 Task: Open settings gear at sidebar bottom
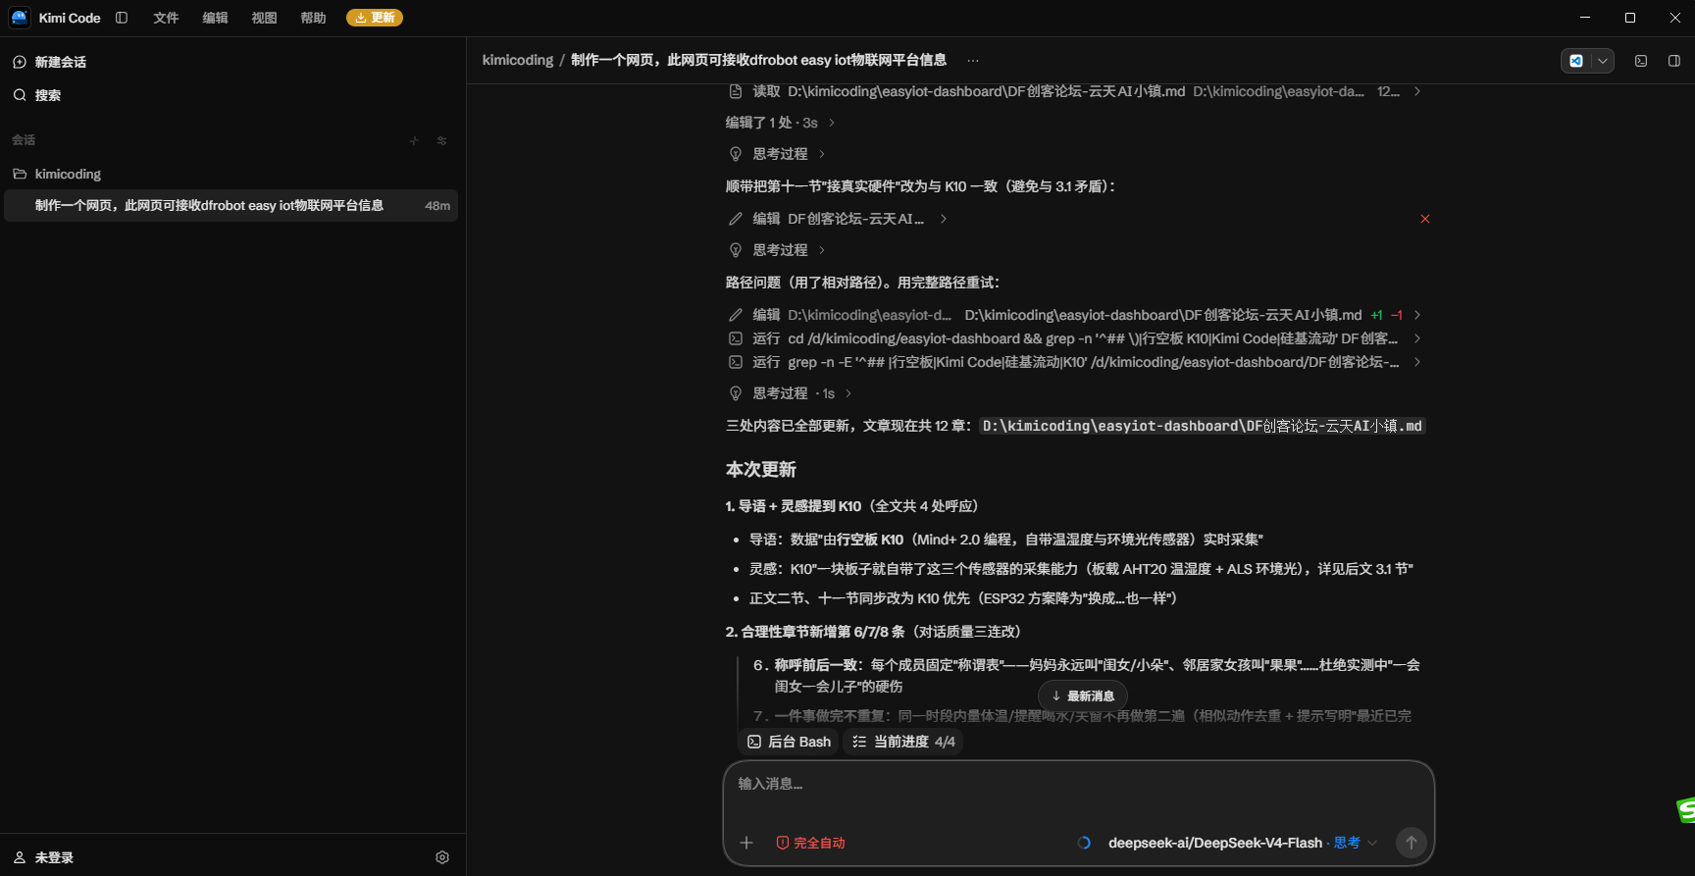(x=442, y=857)
